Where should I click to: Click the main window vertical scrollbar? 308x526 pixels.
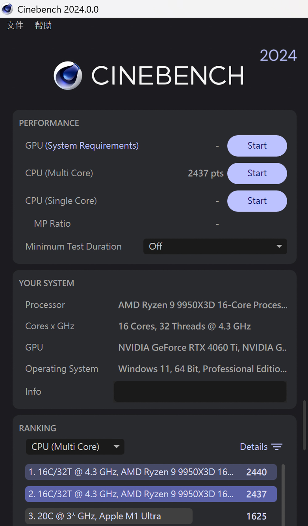click(304, 425)
